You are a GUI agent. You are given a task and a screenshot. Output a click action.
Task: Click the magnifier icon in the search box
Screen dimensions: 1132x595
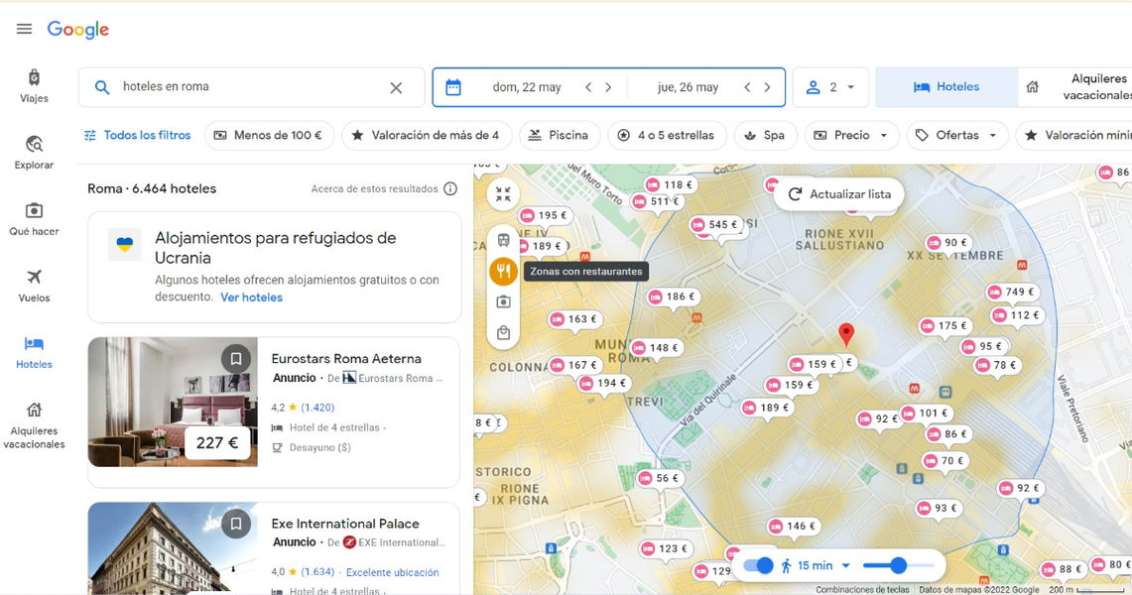(x=102, y=87)
